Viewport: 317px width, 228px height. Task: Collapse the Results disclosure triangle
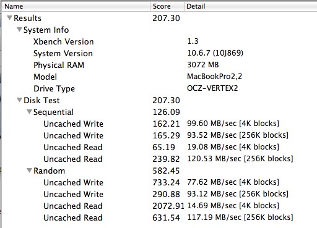[x=9, y=18]
